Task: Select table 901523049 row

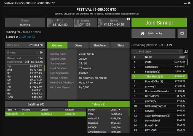Action: 45,114
